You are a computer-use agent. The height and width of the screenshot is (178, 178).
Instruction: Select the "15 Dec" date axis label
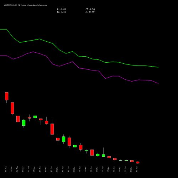97,169
